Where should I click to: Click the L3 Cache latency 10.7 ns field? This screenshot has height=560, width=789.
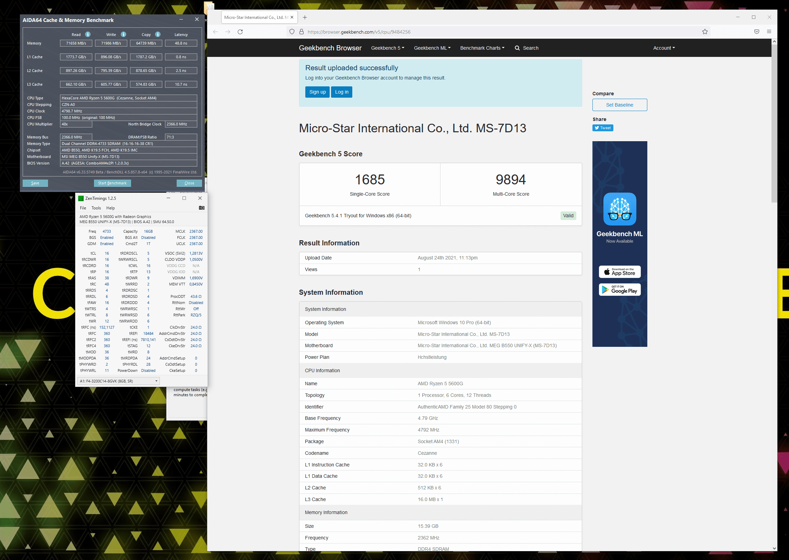pyautogui.click(x=181, y=84)
